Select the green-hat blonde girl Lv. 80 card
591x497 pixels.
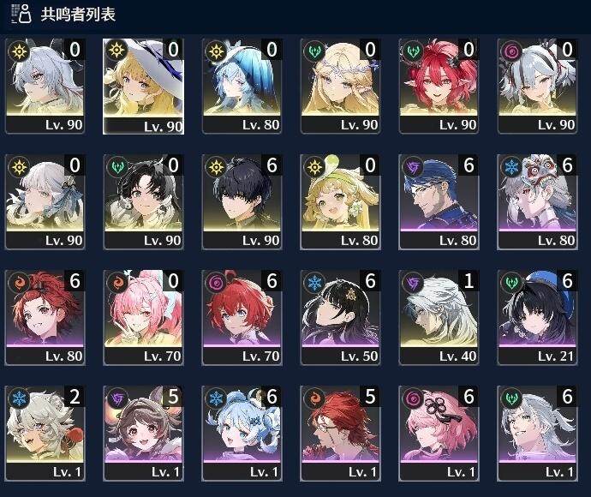[x=340, y=202]
